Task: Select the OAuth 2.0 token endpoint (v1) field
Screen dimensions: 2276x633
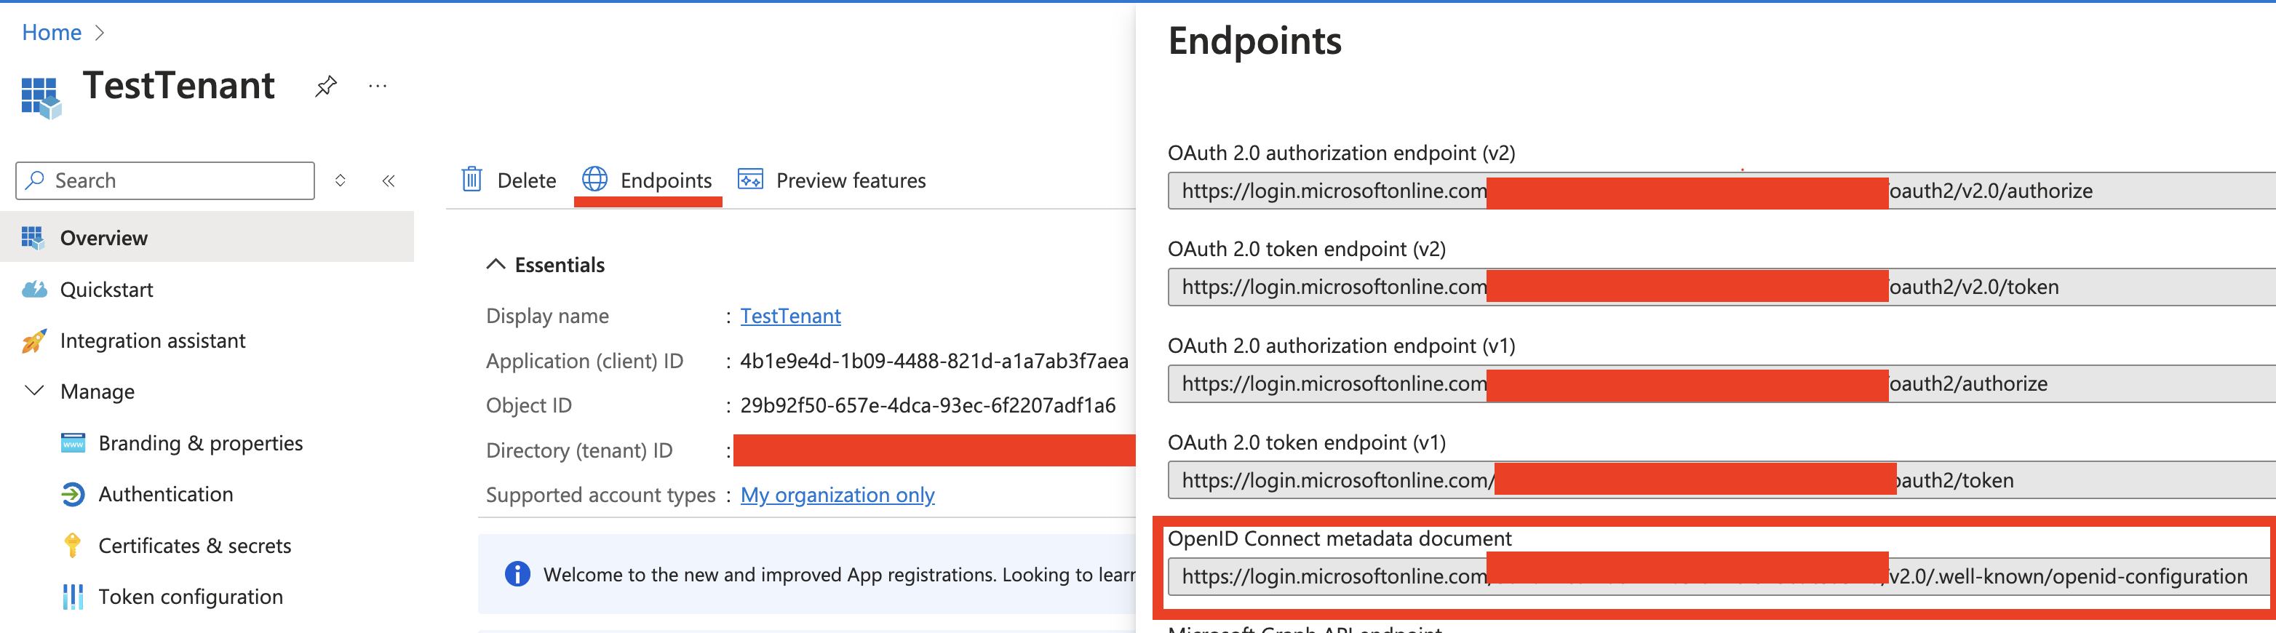Action: (1721, 479)
